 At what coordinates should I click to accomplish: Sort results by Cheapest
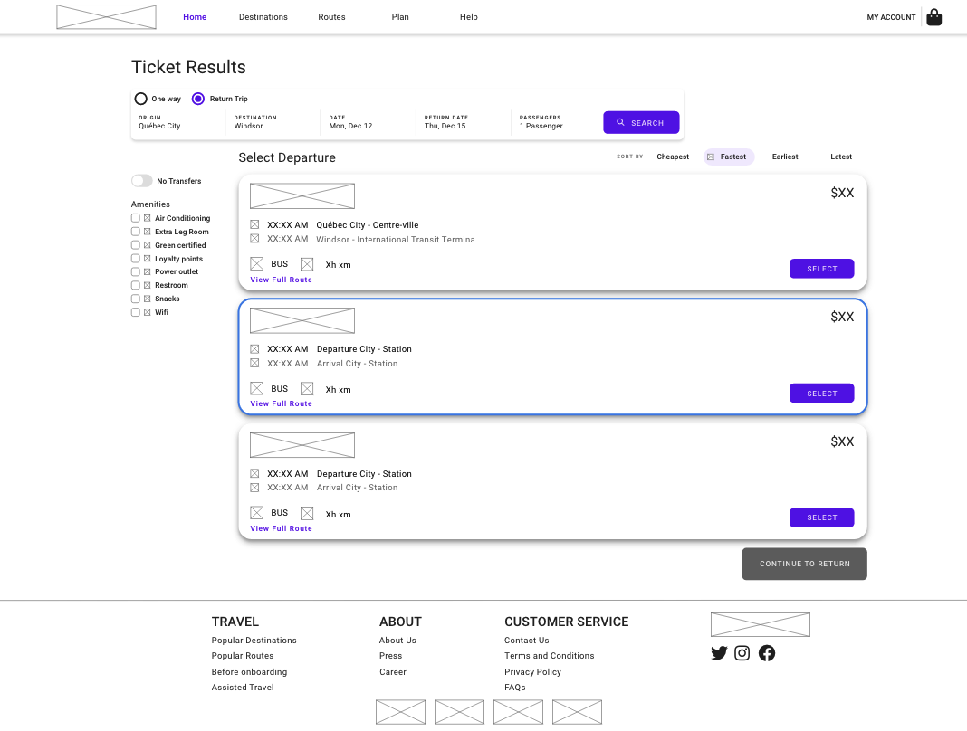[673, 157]
